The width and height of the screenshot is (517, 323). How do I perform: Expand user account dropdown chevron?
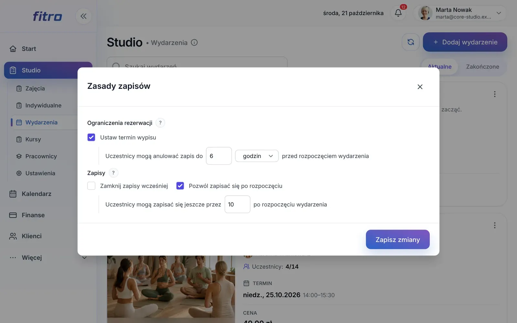tap(499, 13)
